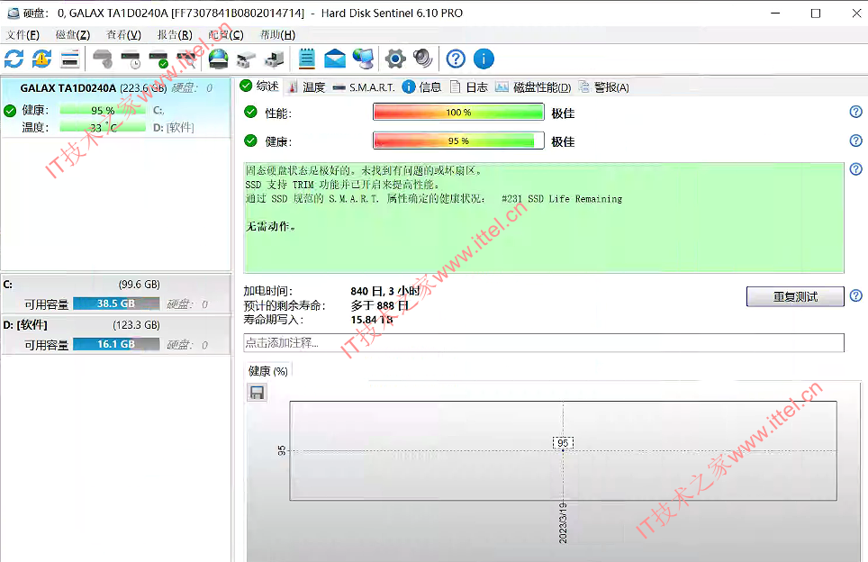Image resolution: width=868 pixels, height=562 pixels.
Task: Switch to the 综述 overview tab
Action: click(260, 86)
